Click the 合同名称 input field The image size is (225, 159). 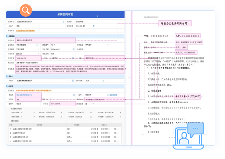[x=45, y=40]
